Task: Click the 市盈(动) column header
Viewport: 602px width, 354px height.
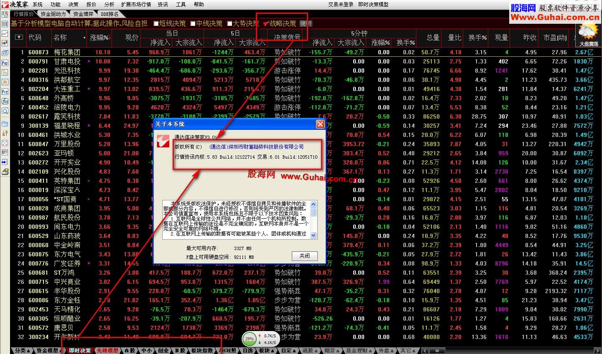Action: 555,38
